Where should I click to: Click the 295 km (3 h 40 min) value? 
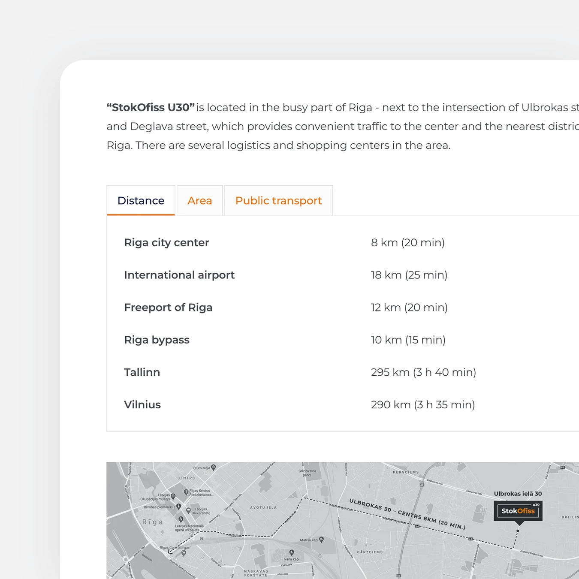(x=424, y=372)
